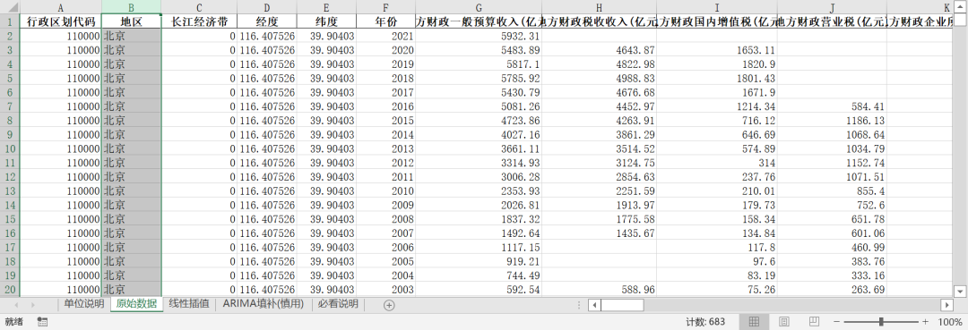
Task: Click the 行政区划代码 header cell
Action: coord(61,21)
